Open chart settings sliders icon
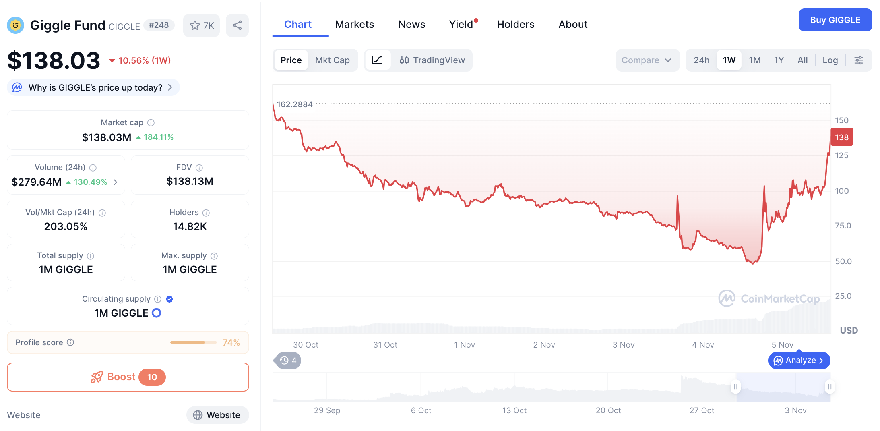 click(x=859, y=60)
